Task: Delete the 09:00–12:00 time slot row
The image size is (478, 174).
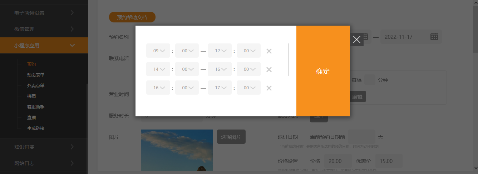Action: (269, 51)
